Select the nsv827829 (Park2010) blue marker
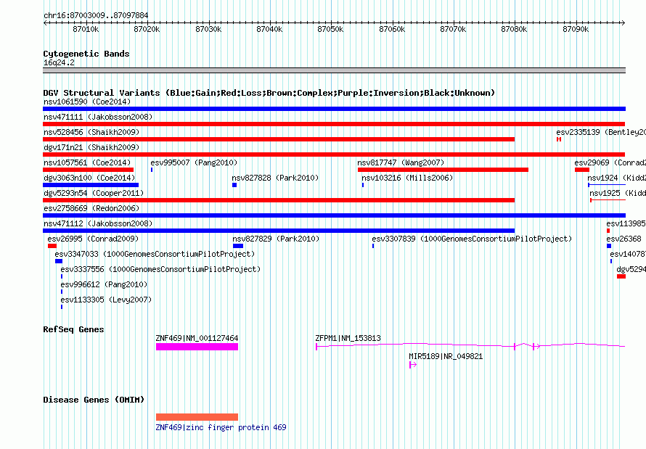Image resolution: width=646 pixels, height=449 pixels. click(238, 246)
